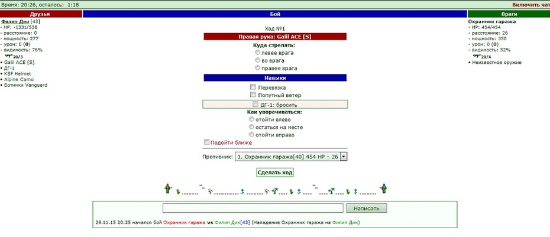Image resolution: width=550 pixels, height=237 pixels.
Task: Click the 'Правая рука: Galil ACE [S]' bar
Action: click(275, 37)
